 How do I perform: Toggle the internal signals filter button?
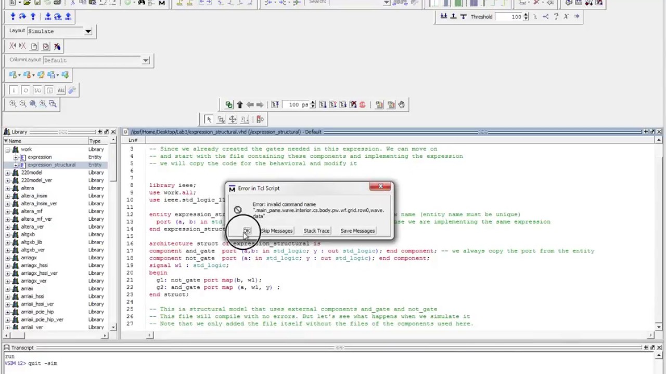(49, 90)
